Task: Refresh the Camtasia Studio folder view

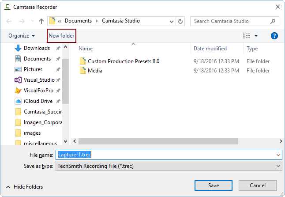Action: click(180, 21)
